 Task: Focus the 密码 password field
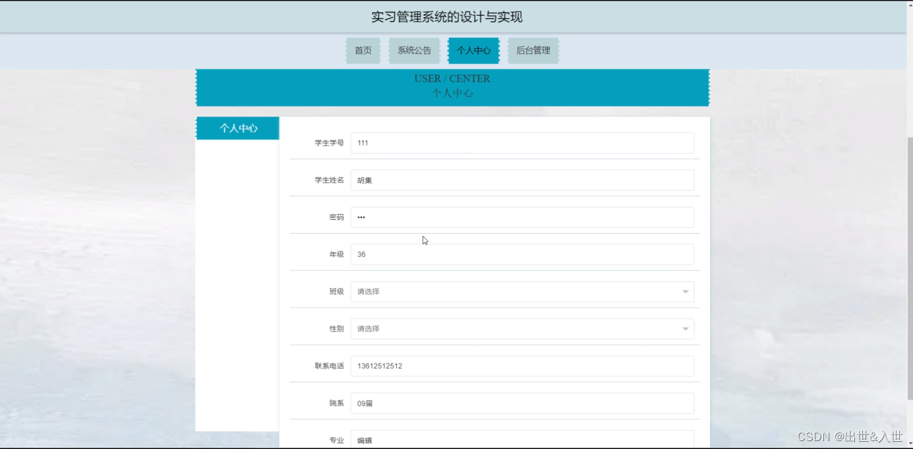pyautogui.click(x=522, y=217)
